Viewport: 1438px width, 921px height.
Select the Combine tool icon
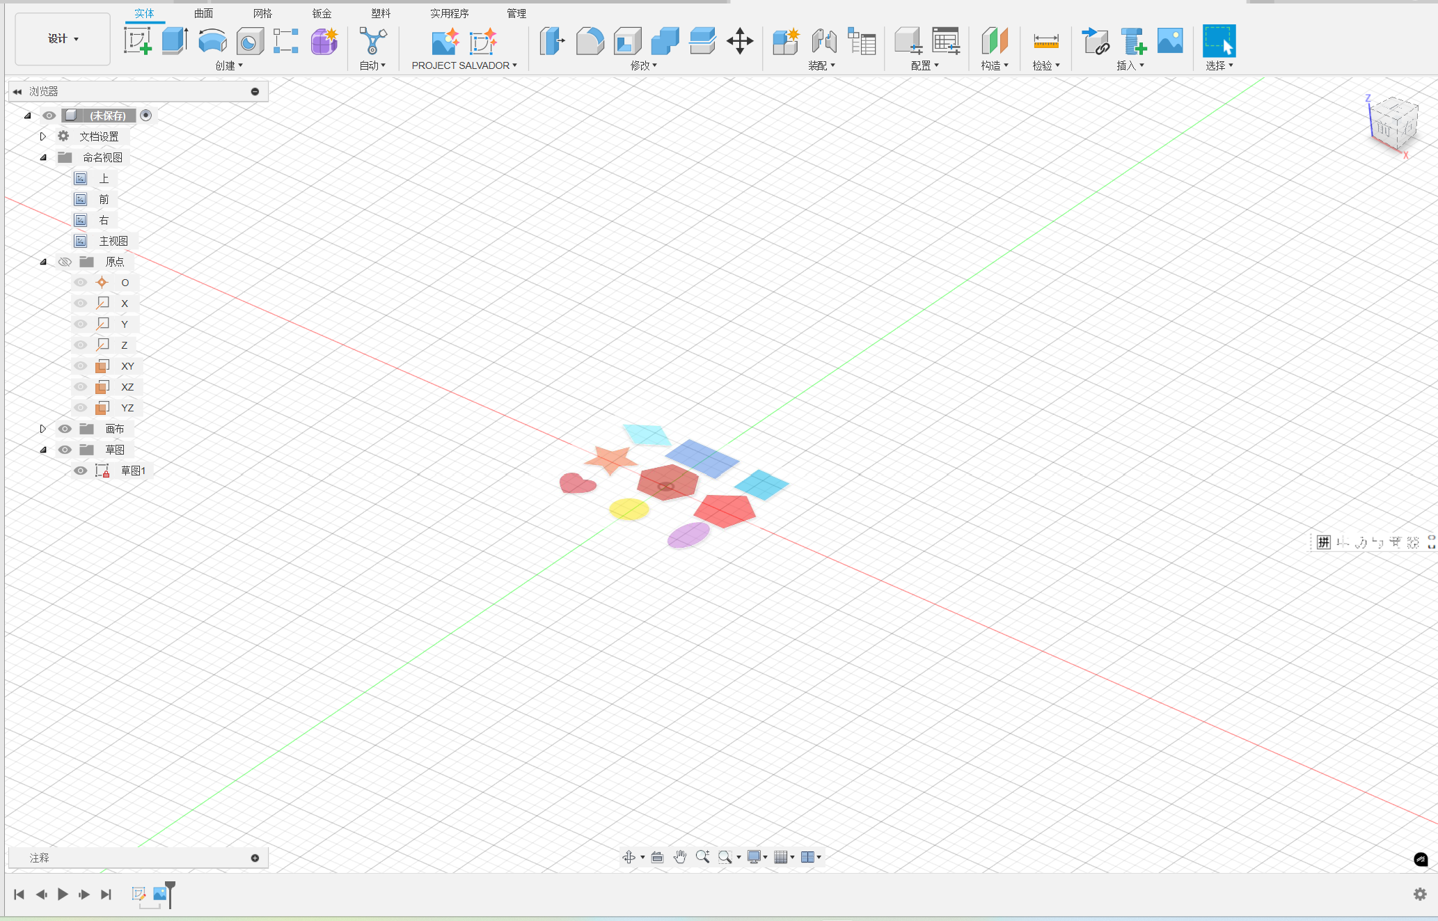[665, 41]
